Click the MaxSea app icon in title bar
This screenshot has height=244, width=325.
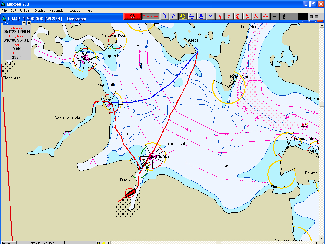click(x=3, y=4)
